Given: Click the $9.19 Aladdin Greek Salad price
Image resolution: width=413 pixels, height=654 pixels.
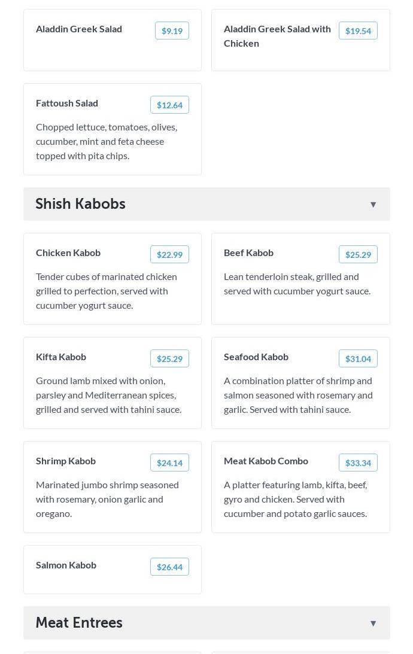Looking at the screenshot, I should pyautogui.click(x=172, y=31).
